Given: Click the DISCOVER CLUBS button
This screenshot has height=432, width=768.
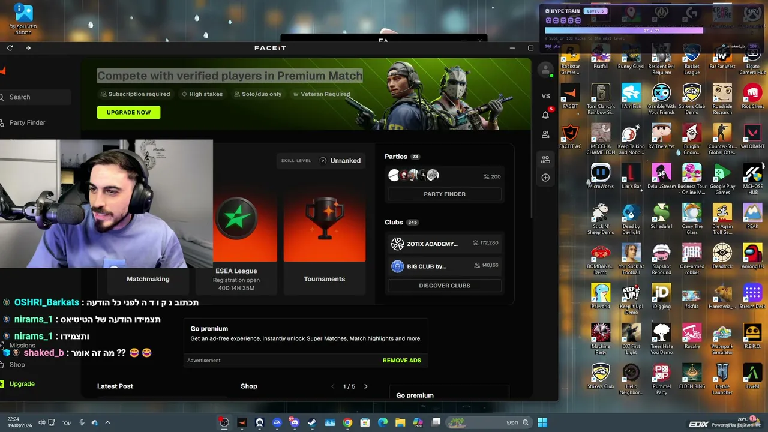Looking at the screenshot, I should click(445, 286).
